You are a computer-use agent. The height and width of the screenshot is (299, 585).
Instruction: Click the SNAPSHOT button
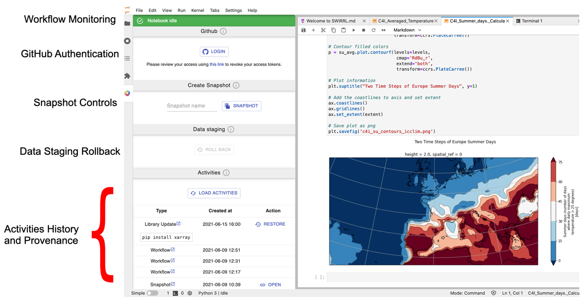coord(242,106)
